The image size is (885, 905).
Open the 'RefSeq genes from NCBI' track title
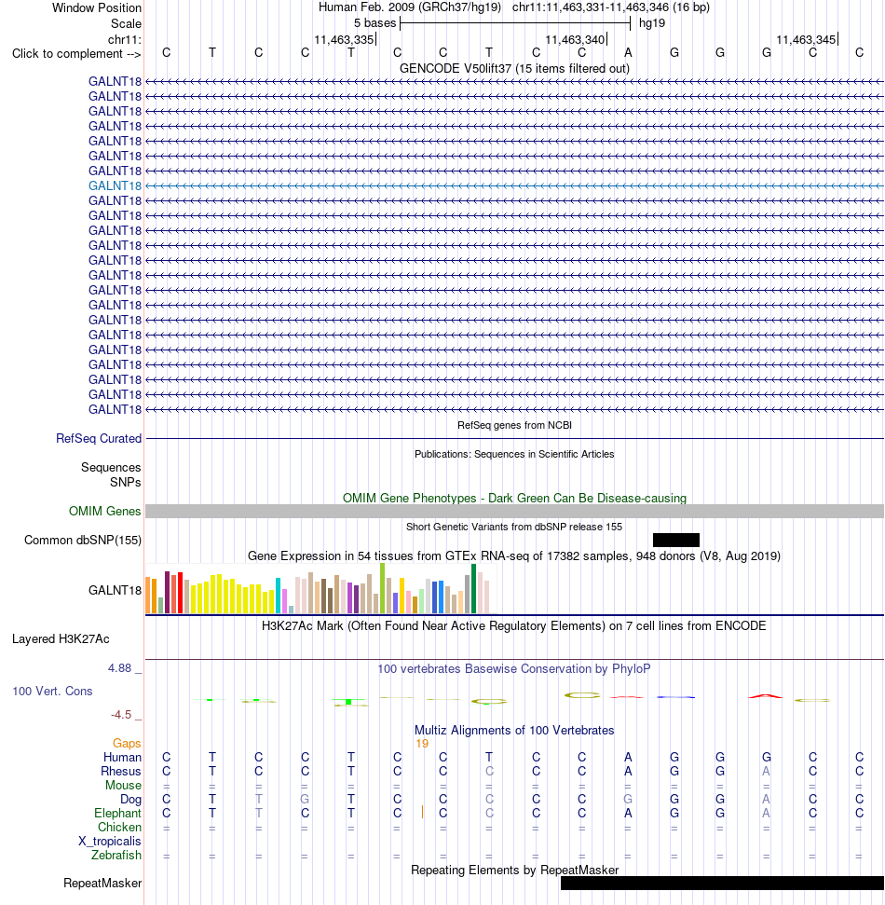click(514, 425)
